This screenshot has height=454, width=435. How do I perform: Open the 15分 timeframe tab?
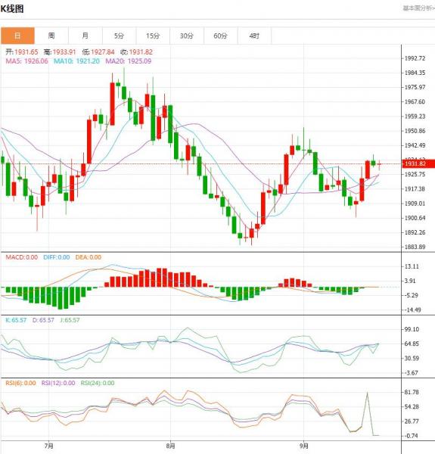coord(153,36)
